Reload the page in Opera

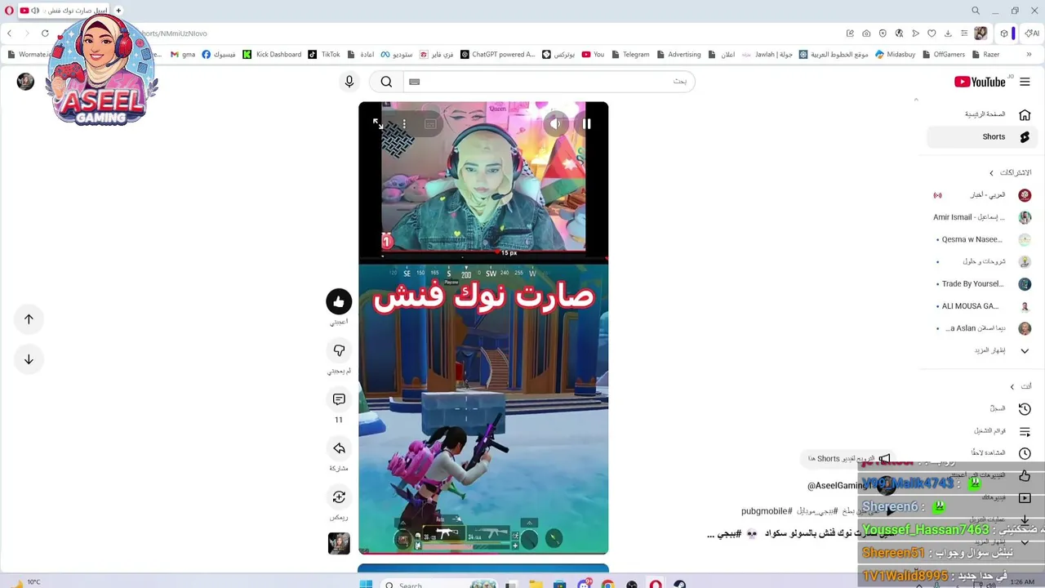coord(45,33)
